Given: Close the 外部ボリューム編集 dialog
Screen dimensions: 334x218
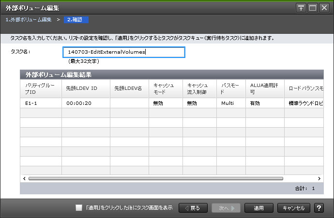Looking at the screenshot, I should point(324,8).
